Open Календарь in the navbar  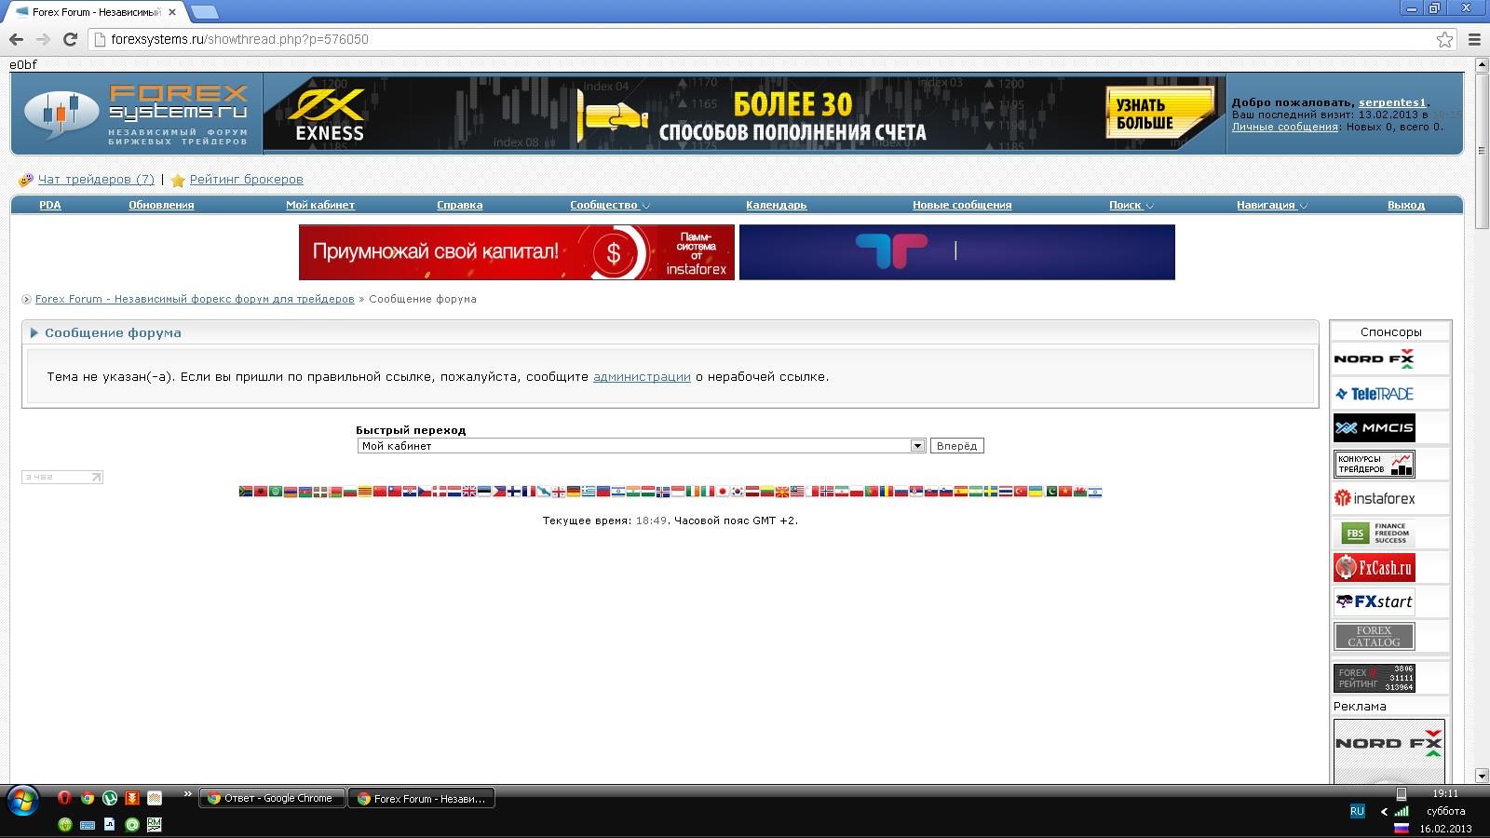pos(777,205)
